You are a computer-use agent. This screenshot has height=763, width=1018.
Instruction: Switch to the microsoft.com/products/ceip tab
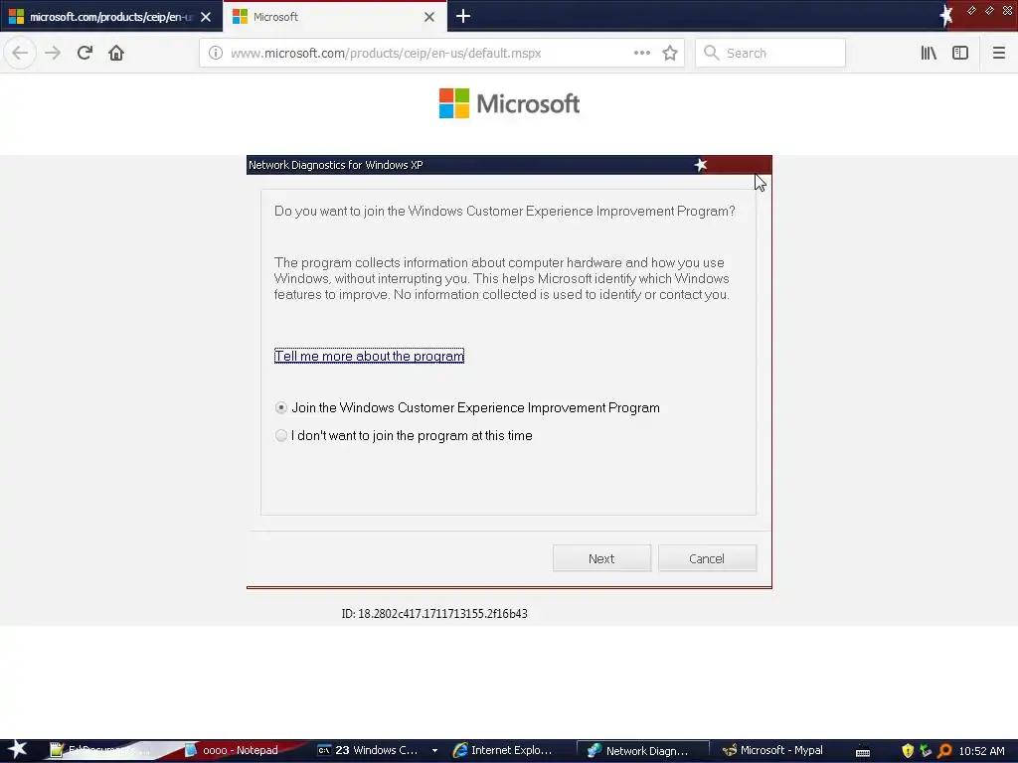[x=111, y=17]
